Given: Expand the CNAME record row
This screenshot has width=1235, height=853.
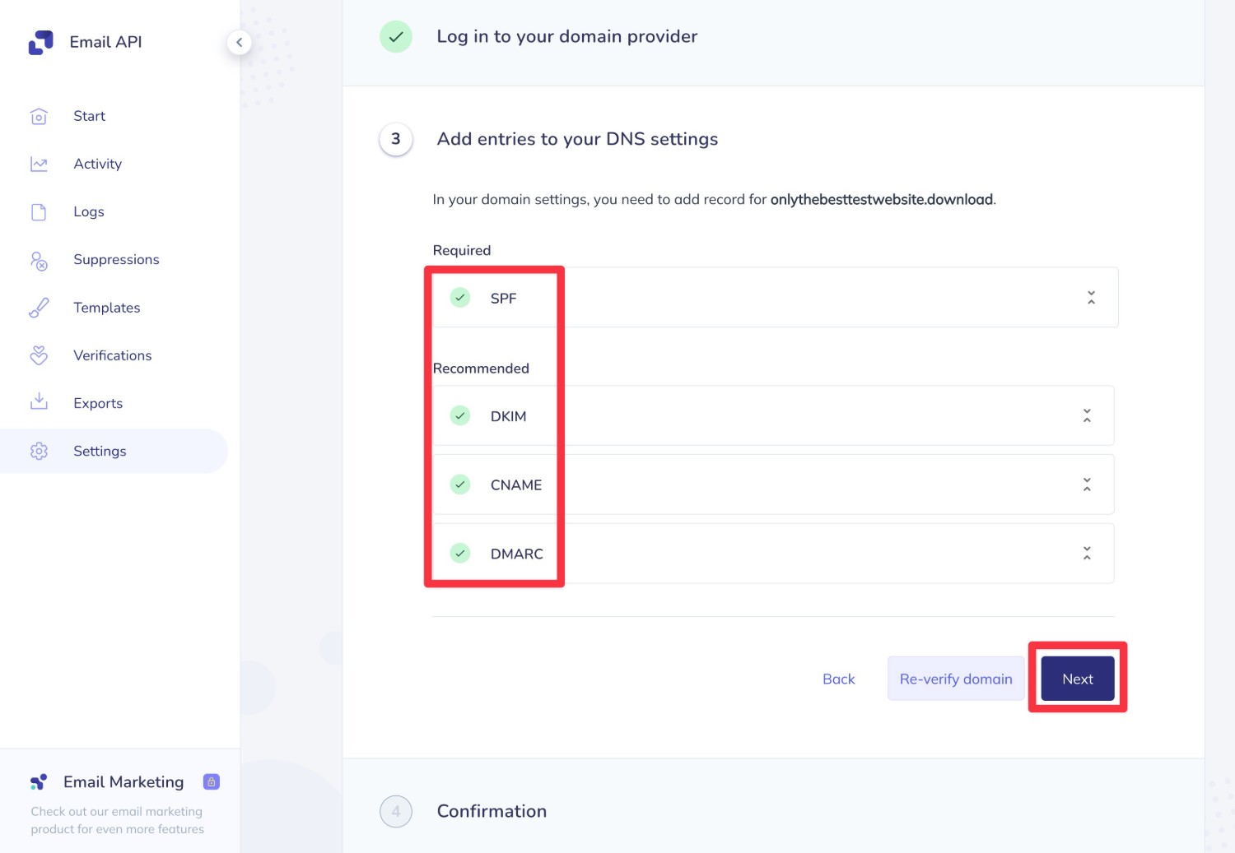Looking at the screenshot, I should click(x=1087, y=484).
